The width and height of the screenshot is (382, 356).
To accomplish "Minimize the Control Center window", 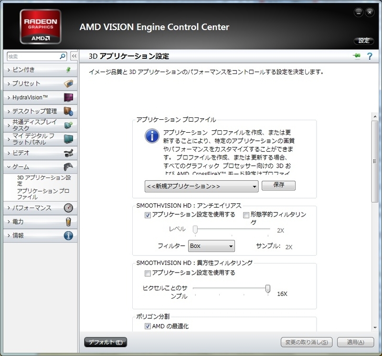I will (x=359, y=12).
